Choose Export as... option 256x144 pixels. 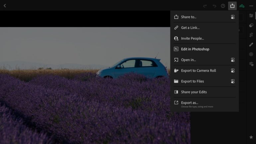204,104
